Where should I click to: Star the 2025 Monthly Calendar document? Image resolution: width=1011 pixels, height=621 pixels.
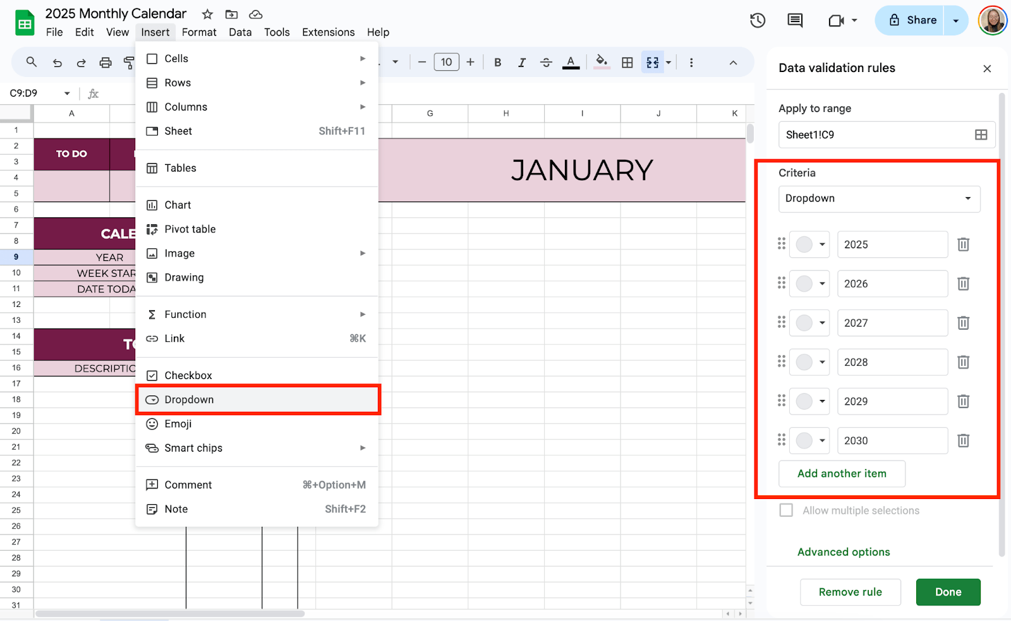coord(207,13)
